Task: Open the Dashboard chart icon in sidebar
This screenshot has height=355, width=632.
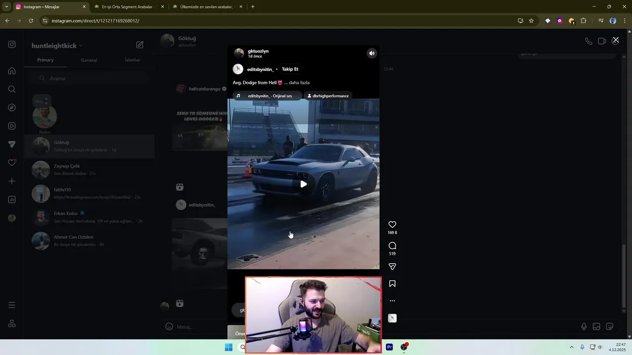Action: tap(12, 200)
